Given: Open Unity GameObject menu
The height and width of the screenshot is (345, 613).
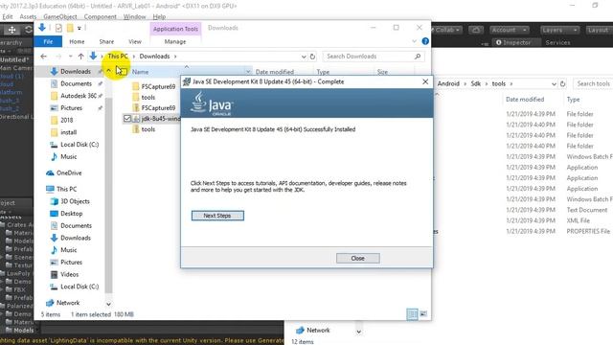Looking at the screenshot, I should tap(59, 17).
